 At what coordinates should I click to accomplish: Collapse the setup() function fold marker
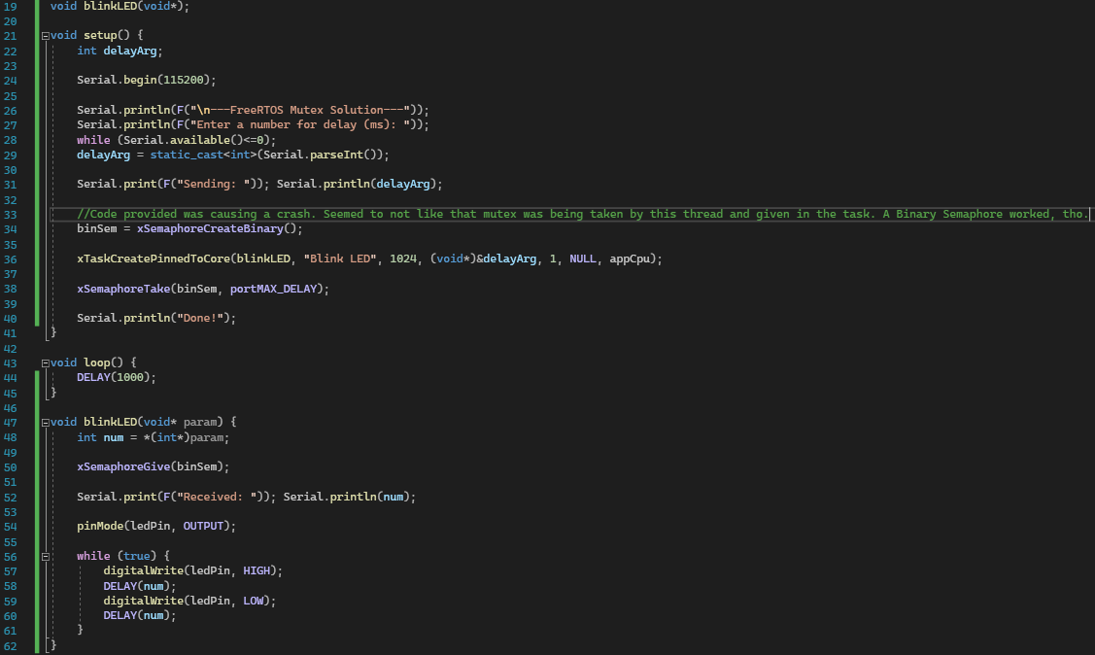[45, 36]
